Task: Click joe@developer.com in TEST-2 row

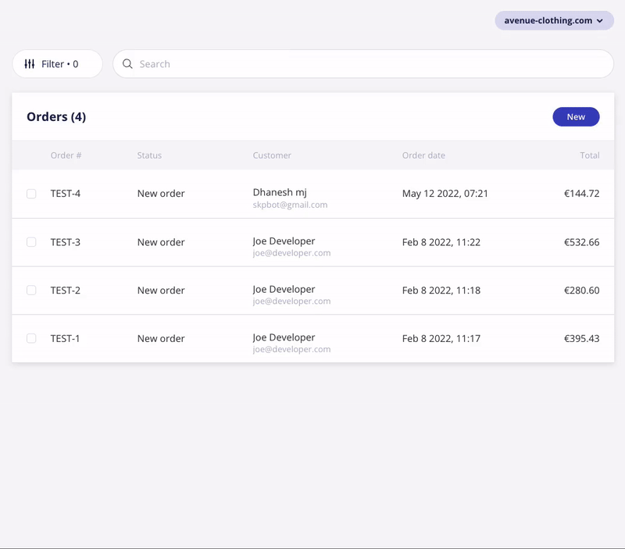Action: pyautogui.click(x=291, y=301)
